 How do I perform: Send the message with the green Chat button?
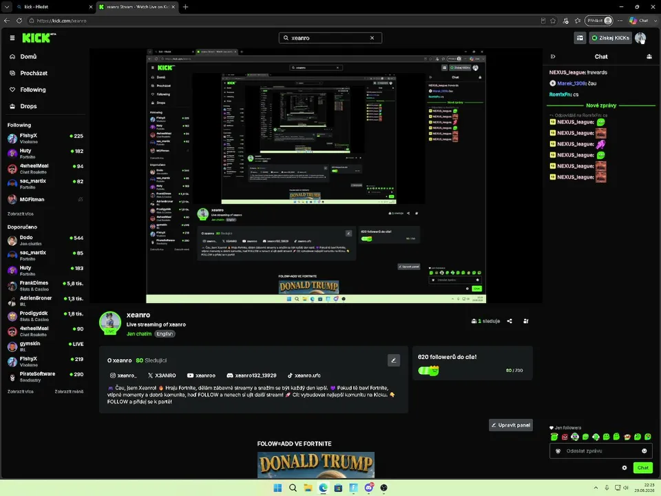point(643,467)
